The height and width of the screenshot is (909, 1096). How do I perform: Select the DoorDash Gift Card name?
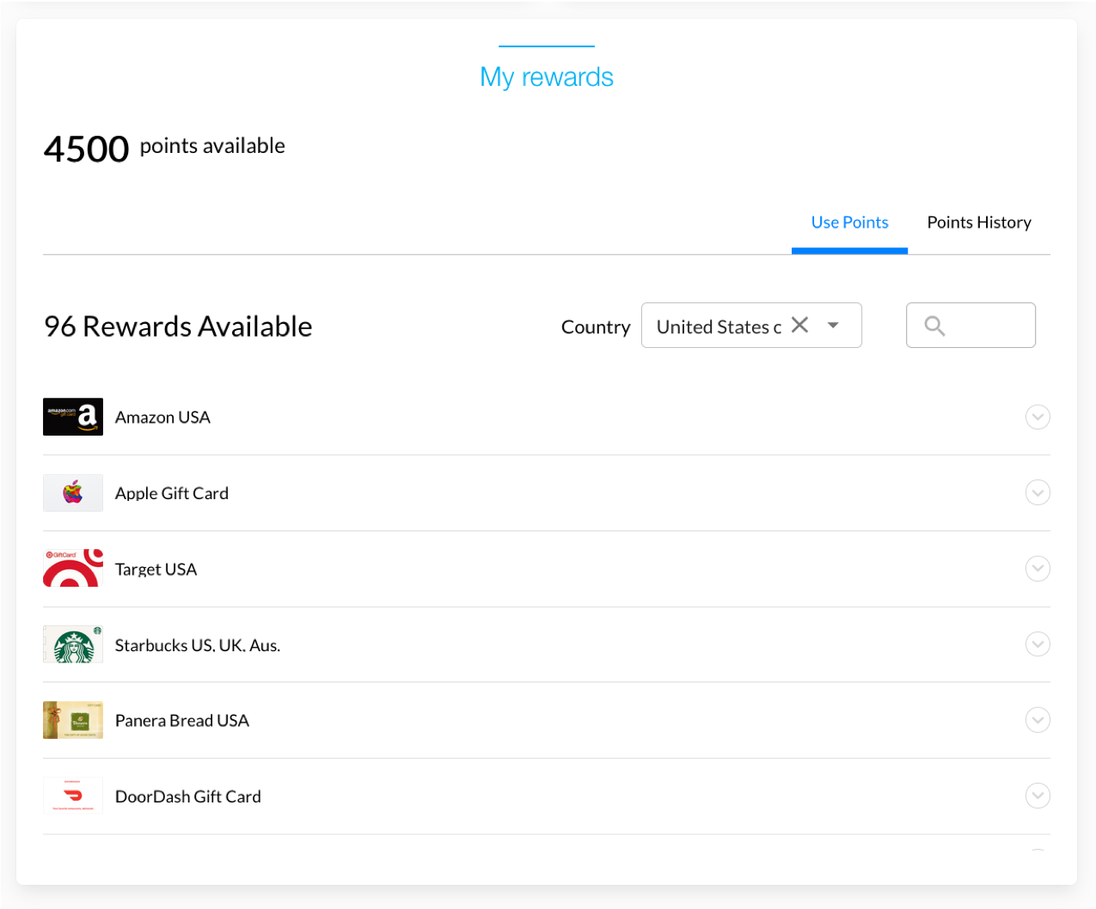188,796
